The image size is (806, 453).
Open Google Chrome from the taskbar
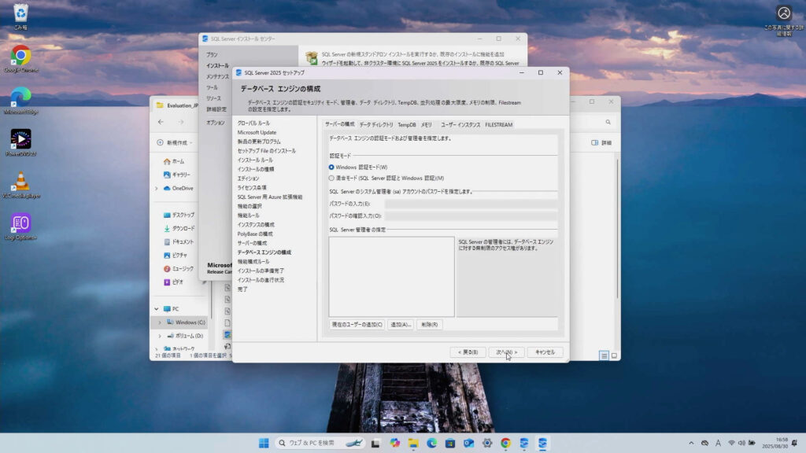pos(505,444)
